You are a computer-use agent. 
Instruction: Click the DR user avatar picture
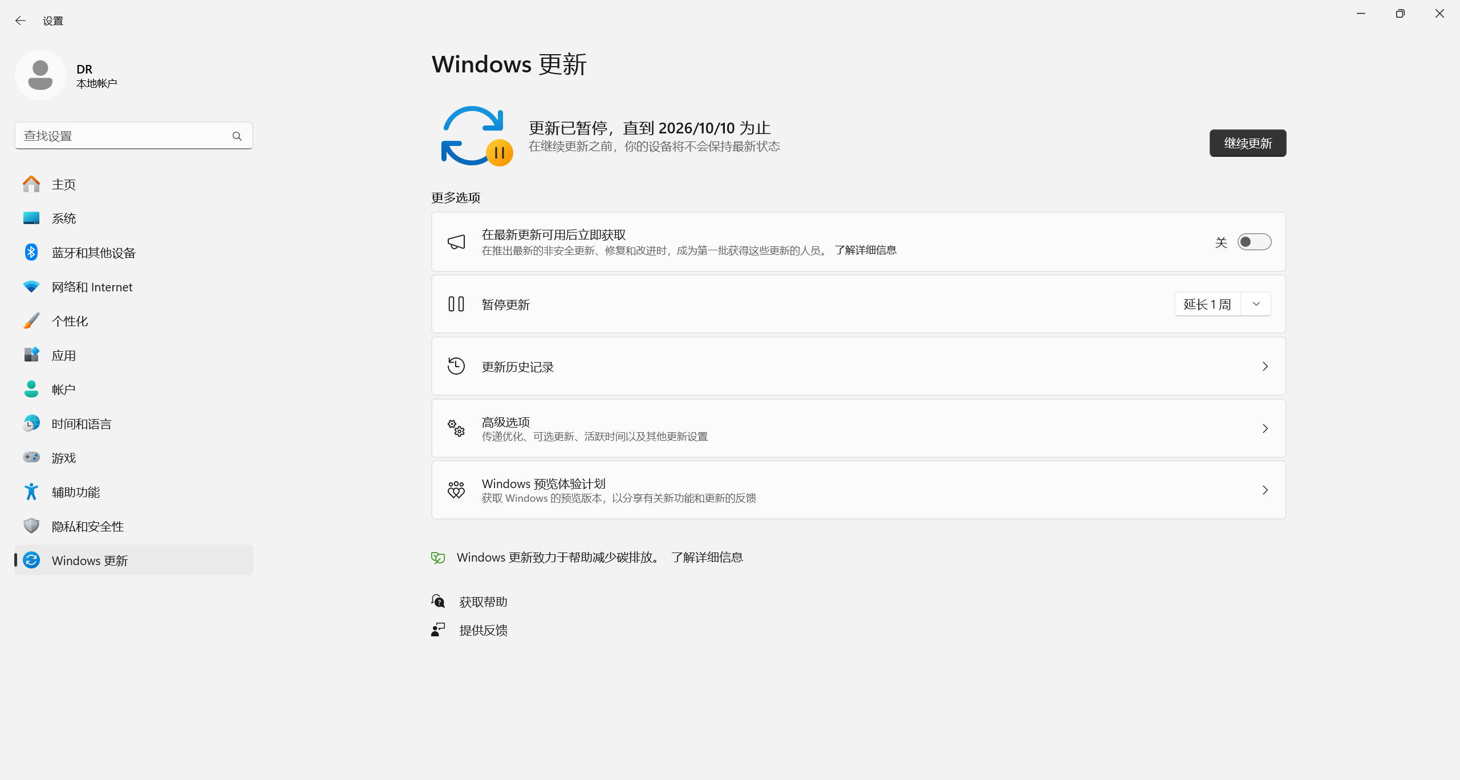coord(40,75)
